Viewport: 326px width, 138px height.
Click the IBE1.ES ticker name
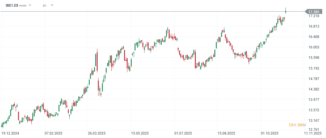coord(12,5)
